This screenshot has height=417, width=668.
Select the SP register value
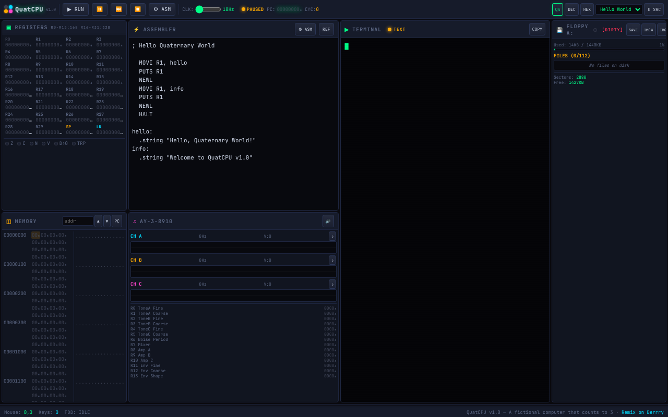pos(79,132)
